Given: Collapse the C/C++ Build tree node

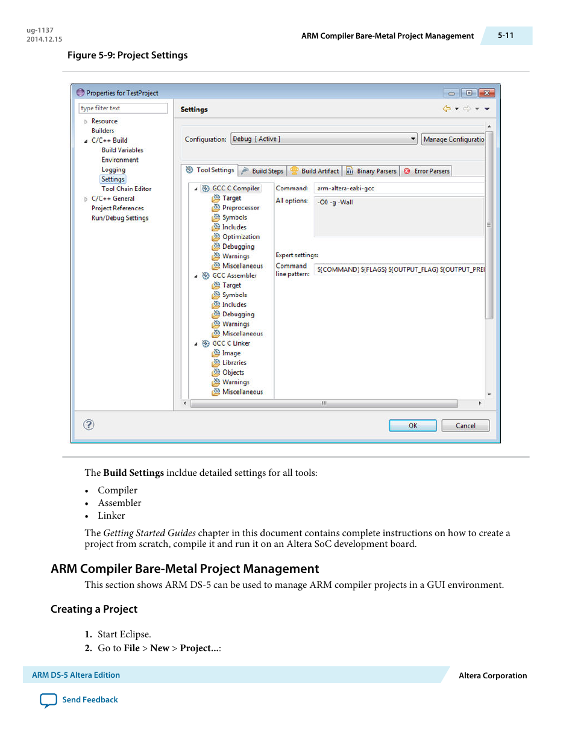Looking at the screenshot, I should pyautogui.click(x=86, y=141).
